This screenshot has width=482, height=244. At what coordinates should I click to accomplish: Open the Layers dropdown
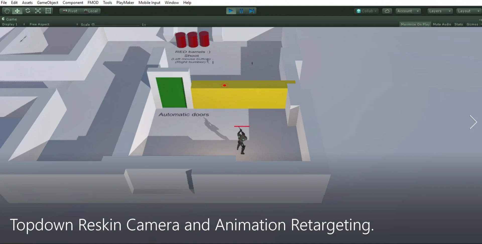click(x=440, y=11)
